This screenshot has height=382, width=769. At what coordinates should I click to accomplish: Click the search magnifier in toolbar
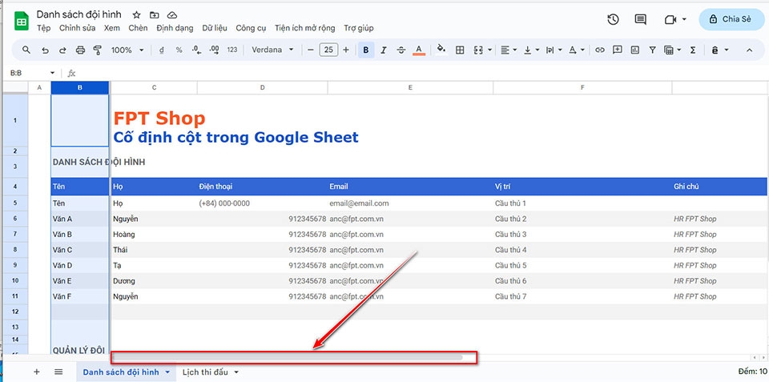(26, 50)
